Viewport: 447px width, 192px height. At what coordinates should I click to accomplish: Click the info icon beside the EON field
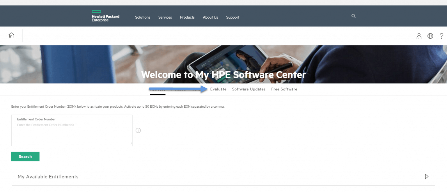[x=138, y=130]
